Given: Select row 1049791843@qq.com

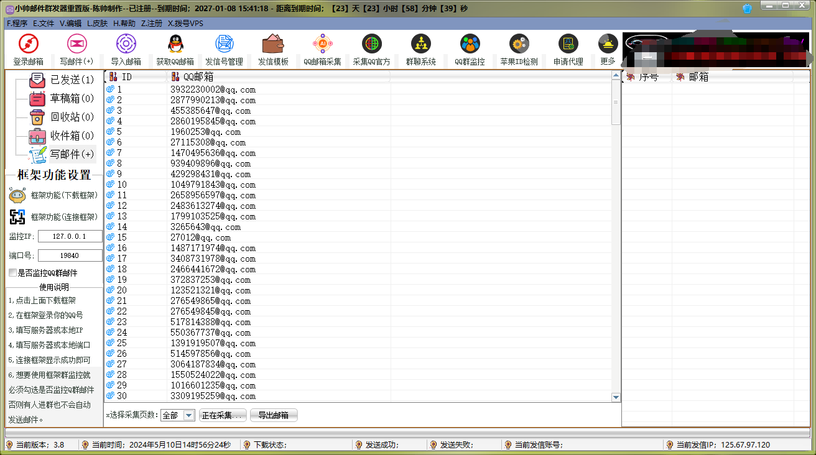Looking at the screenshot, I should pyautogui.click(x=358, y=185).
